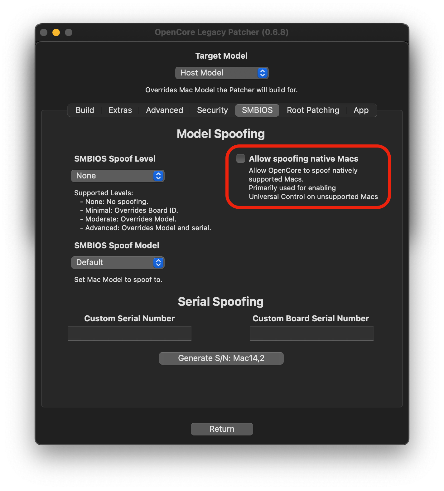The image size is (444, 491).
Task: Enable Allow spoofing native Macs checkbox
Action: (241, 158)
